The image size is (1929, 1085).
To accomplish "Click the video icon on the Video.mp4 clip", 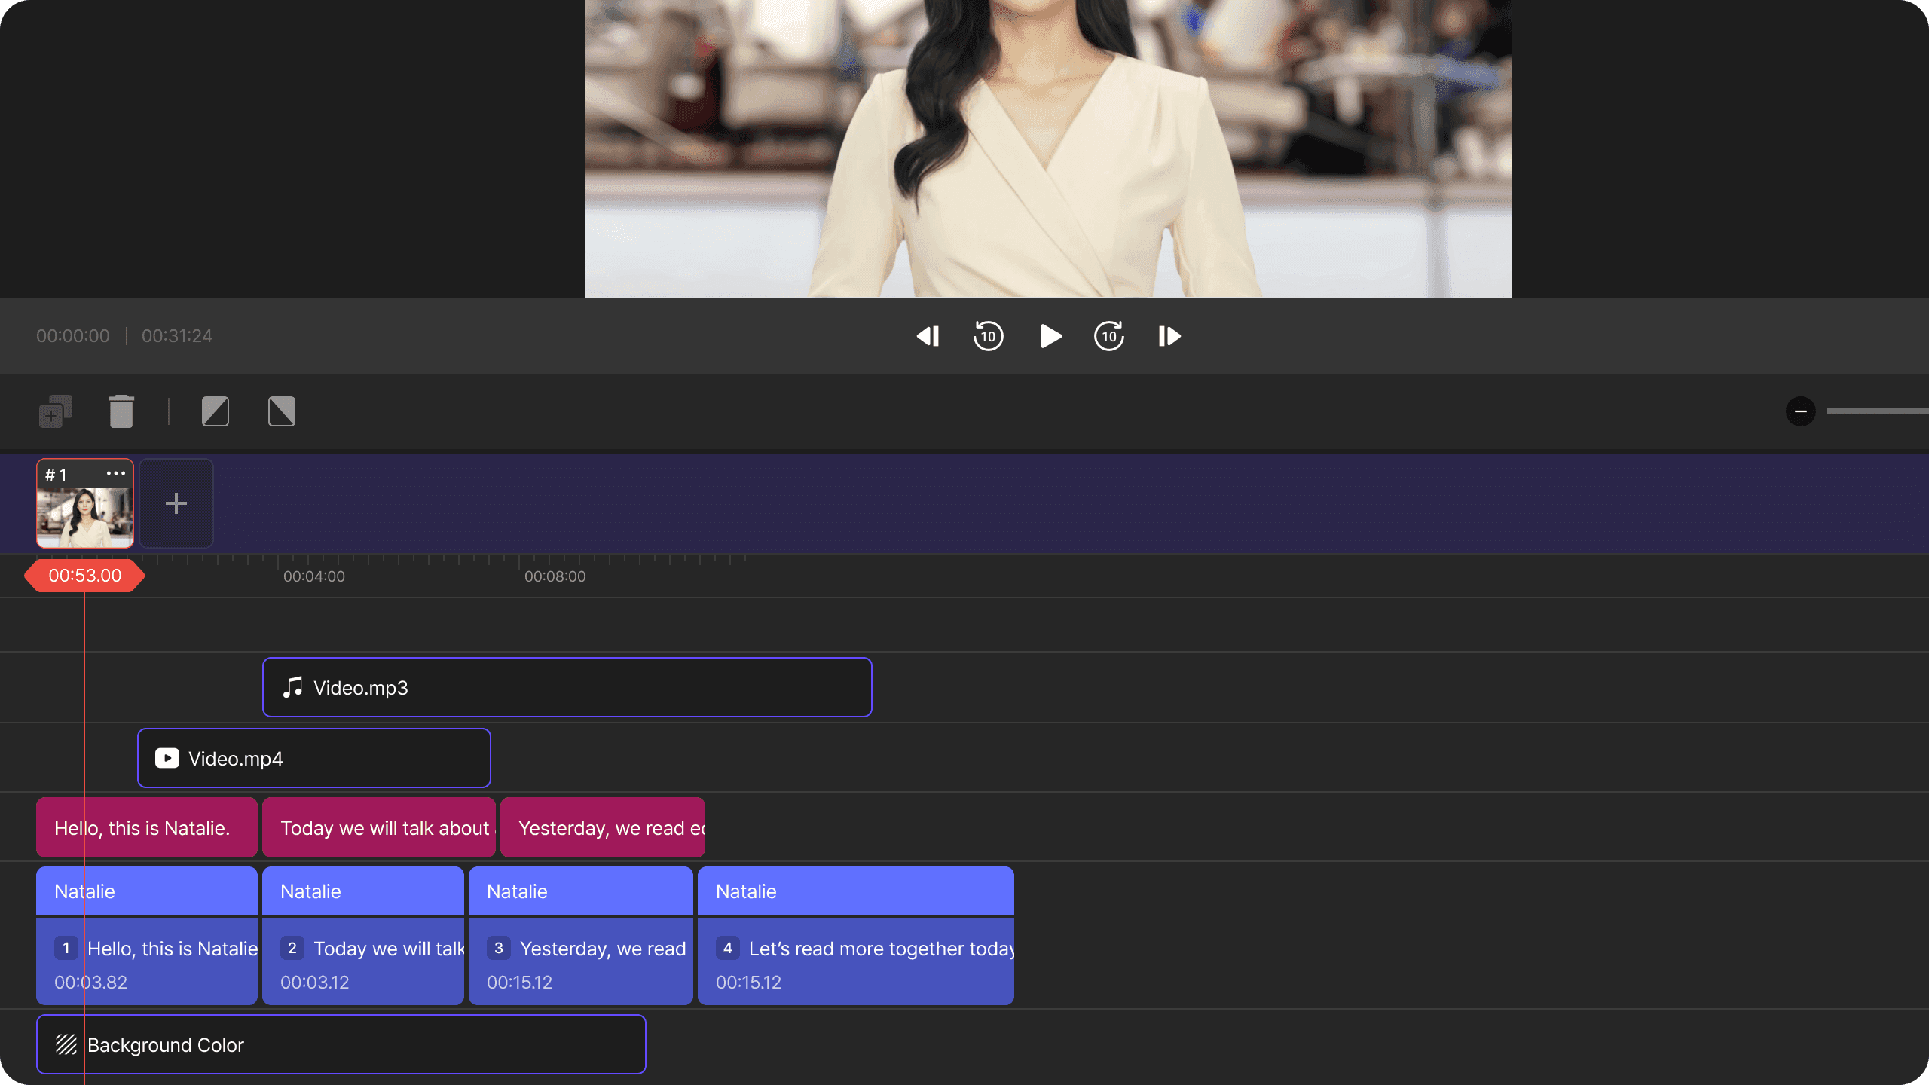I will pyautogui.click(x=166, y=758).
